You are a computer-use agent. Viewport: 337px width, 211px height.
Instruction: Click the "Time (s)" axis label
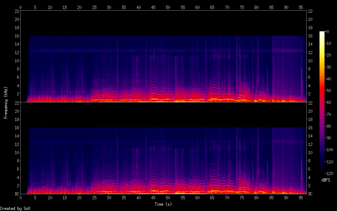coord(164,204)
